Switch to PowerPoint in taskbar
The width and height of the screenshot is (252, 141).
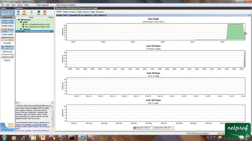(x=43, y=138)
